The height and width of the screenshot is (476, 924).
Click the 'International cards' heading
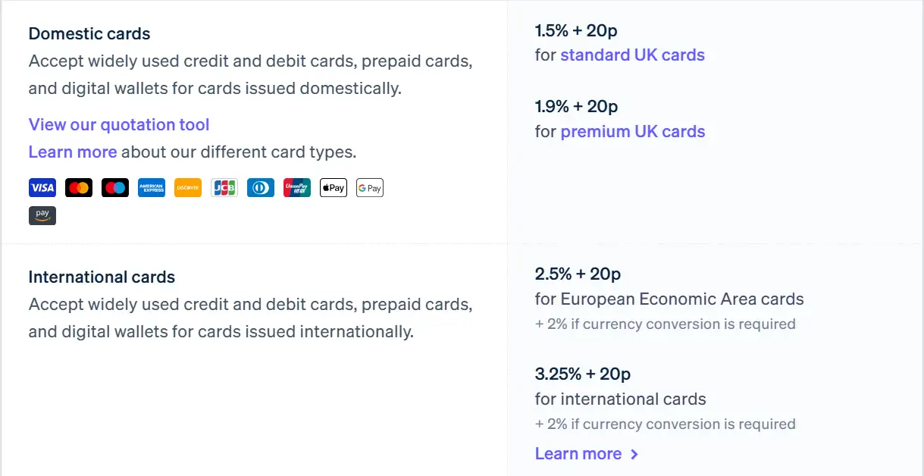[x=102, y=277]
